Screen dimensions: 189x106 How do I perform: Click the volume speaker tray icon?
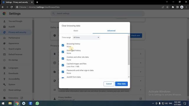(x=167, y=103)
